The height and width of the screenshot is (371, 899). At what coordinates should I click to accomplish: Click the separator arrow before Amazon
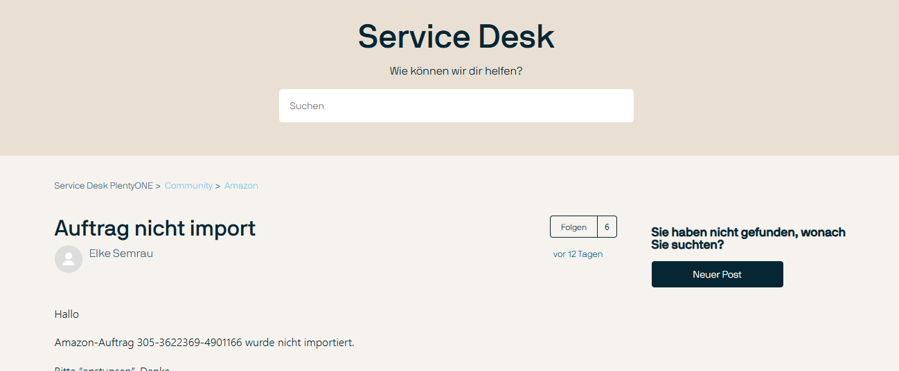coord(217,186)
